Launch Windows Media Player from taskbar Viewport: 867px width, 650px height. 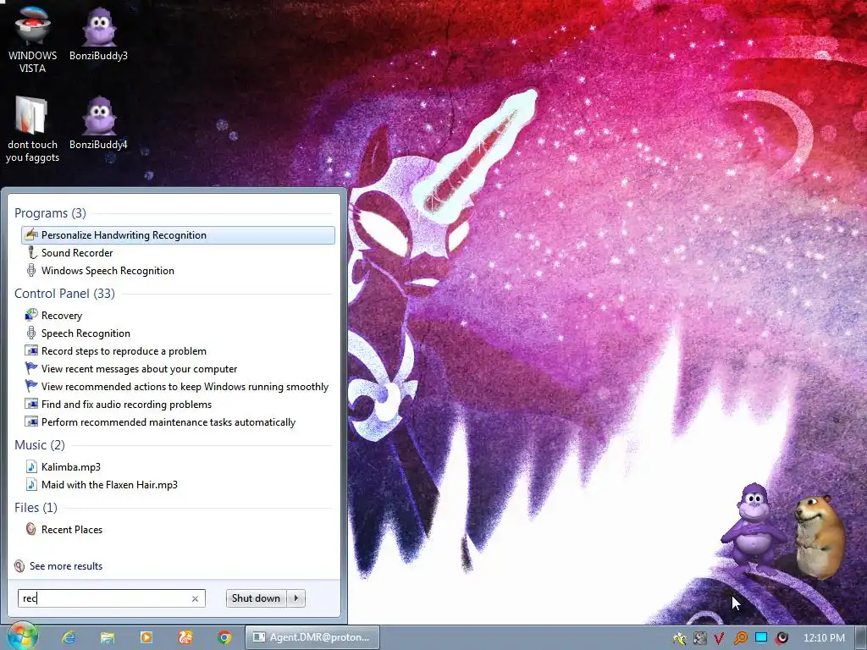tap(146, 637)
